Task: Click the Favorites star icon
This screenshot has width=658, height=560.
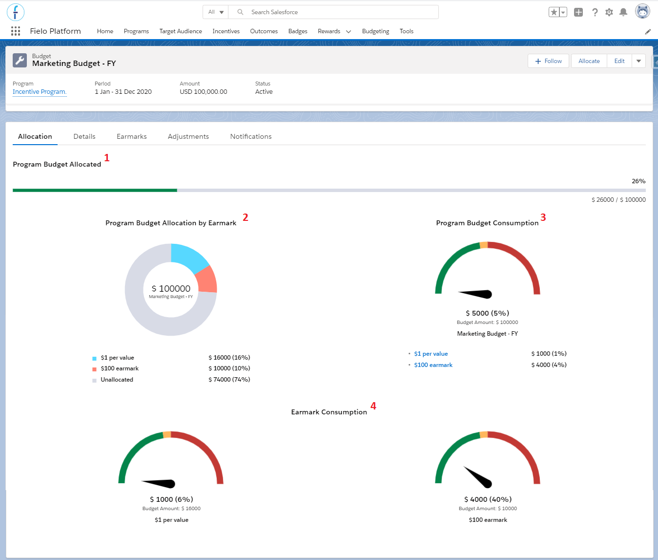Action: [554, 12]
